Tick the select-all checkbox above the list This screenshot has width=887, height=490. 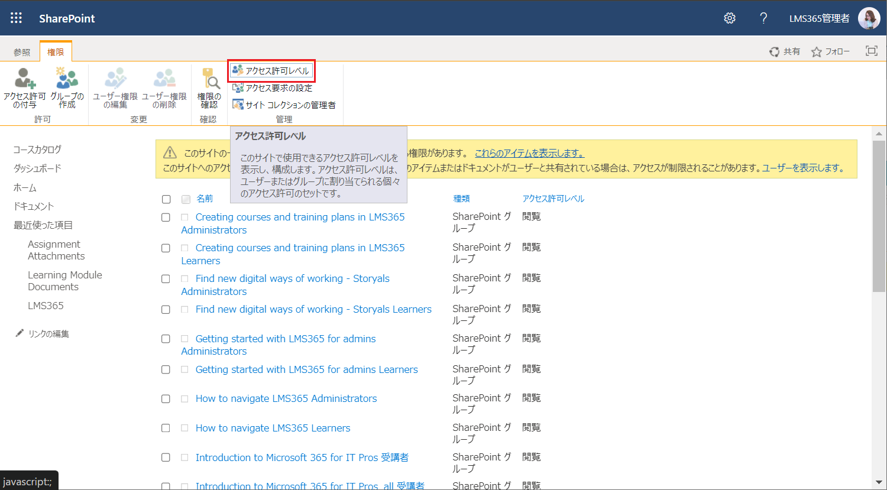[166, 199]
